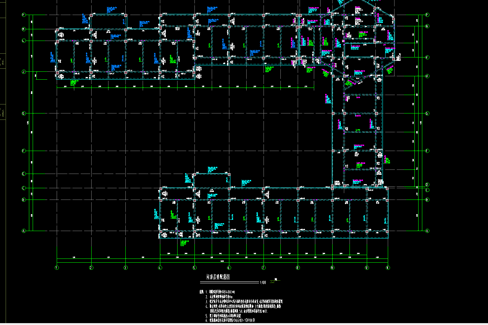The image size is (488, 325).
Task: Select axis bubble 7 on bottom grid row
Action: [264, 268]
